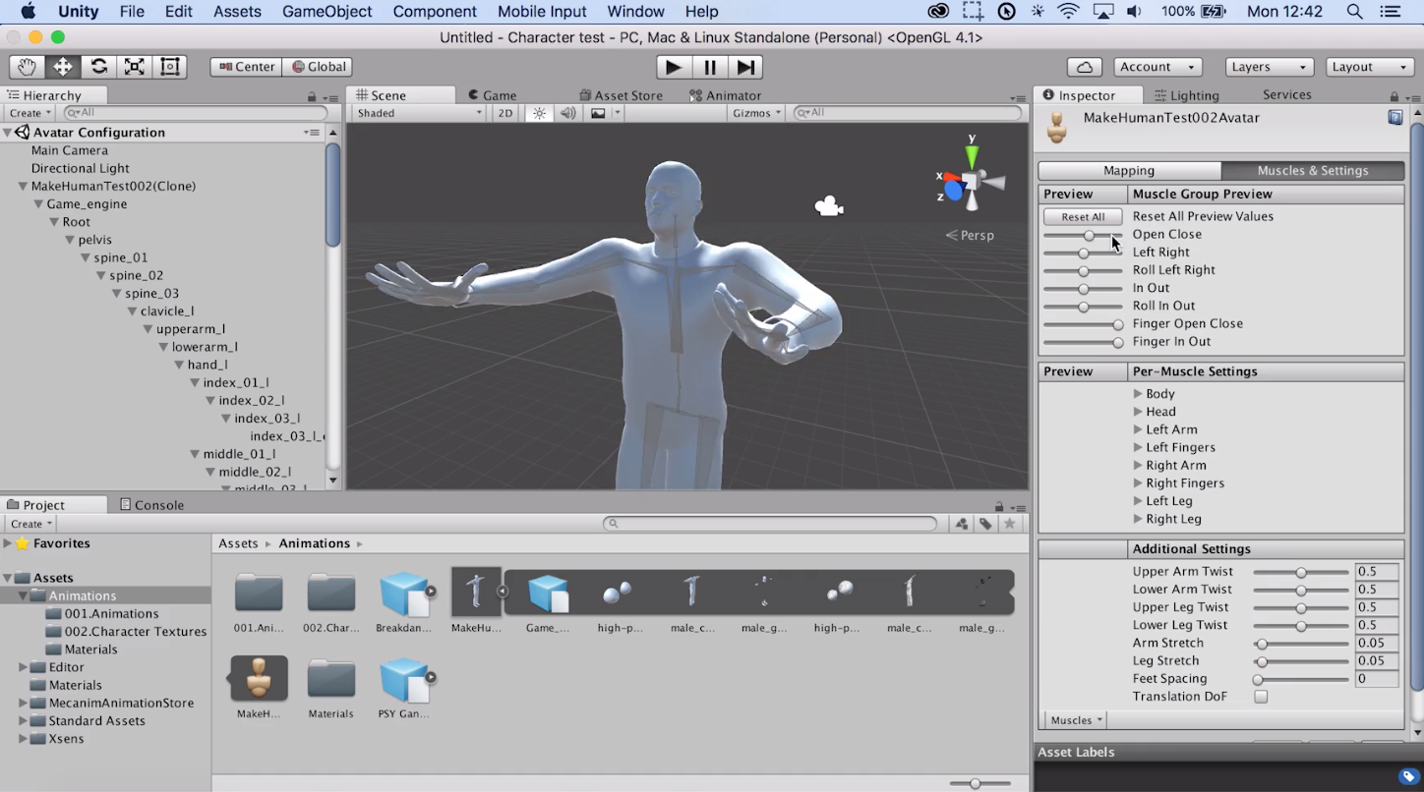Switch to the Lighting tab
The image size is (1424, 792).
click(1187, 95)
